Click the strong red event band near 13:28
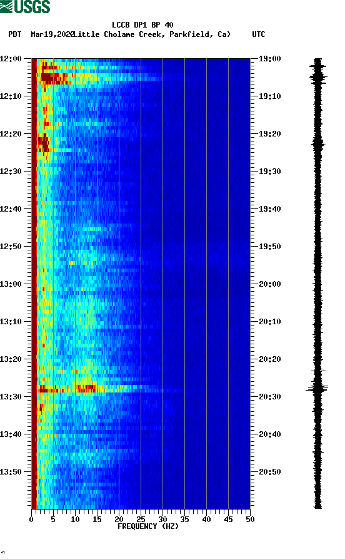 [71, 389]
